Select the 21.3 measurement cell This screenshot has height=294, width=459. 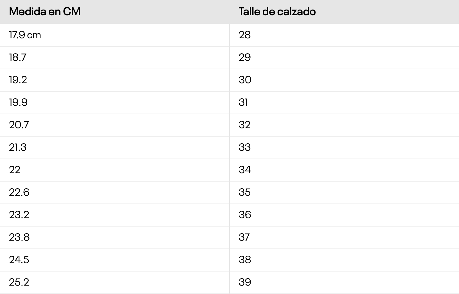click(x=18, y=147)
